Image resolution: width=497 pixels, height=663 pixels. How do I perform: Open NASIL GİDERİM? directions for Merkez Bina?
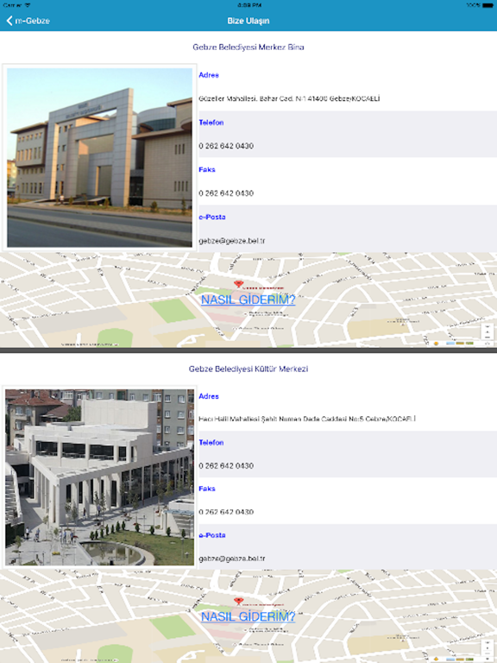pyautogui.click(x=248, y=300)
